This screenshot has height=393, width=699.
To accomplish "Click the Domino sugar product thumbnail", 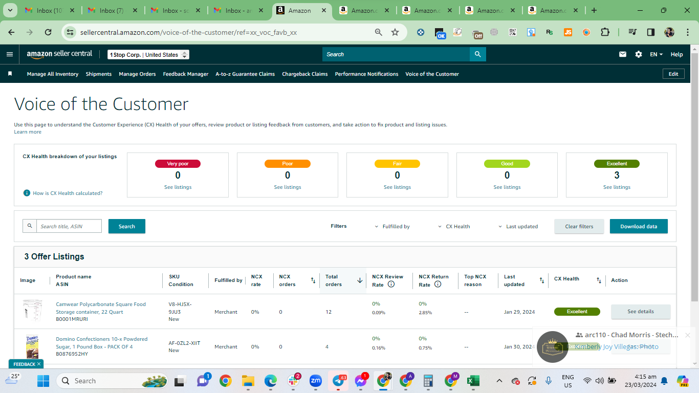I will pos(32,346).
